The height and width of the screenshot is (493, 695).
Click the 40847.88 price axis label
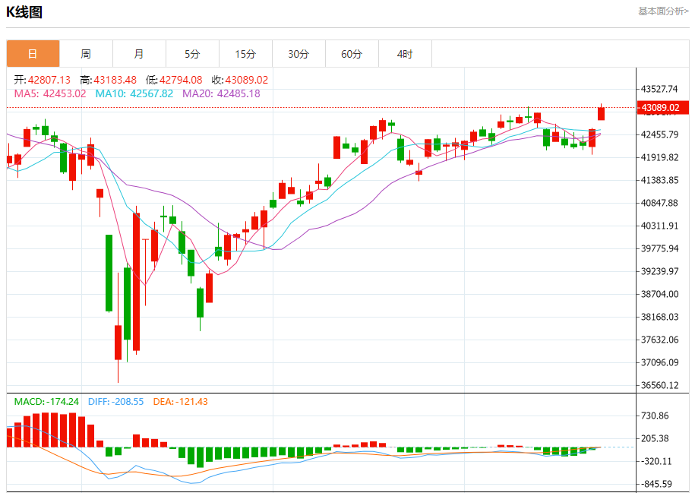(659, 203)
